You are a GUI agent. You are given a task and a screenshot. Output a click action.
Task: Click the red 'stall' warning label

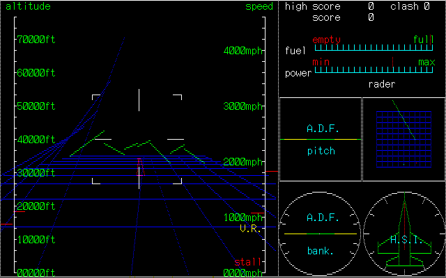[x=248, y=262]
